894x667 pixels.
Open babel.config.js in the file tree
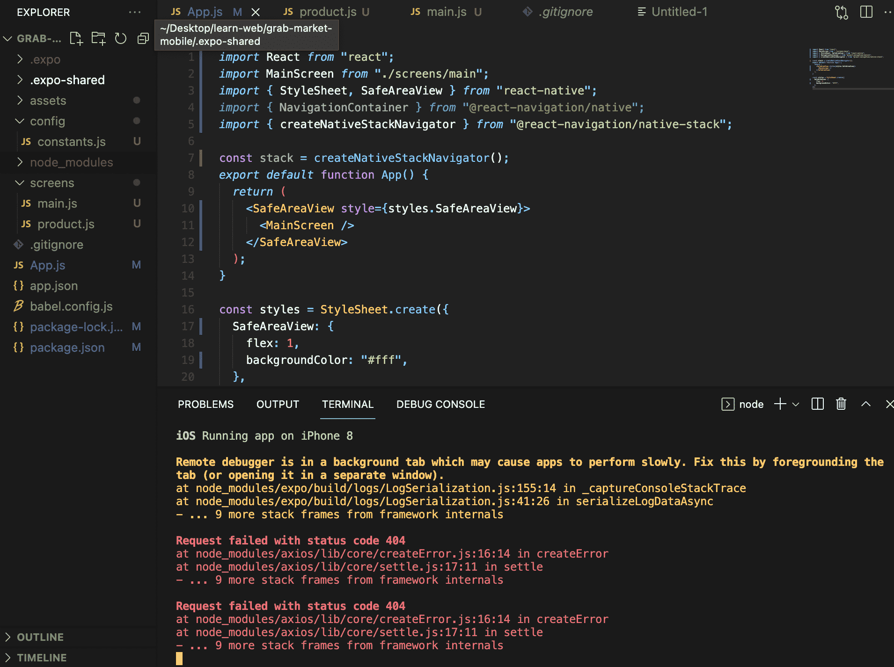tap(71, 306)
